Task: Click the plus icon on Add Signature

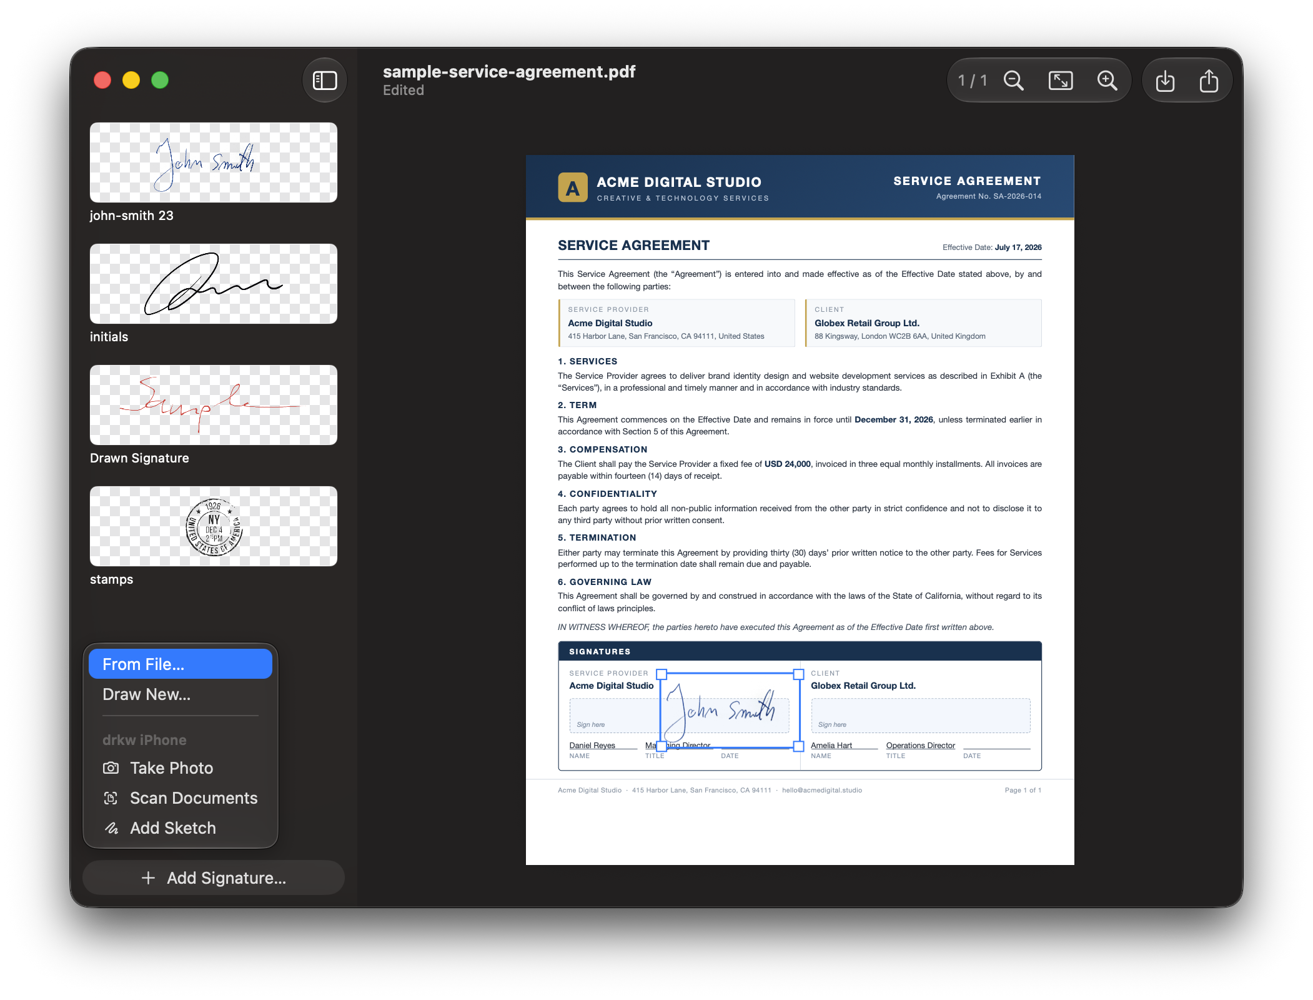Action: click(x=148, y=877)
